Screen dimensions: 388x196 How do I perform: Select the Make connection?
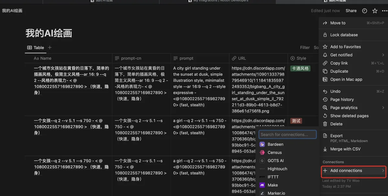[273, 185]
